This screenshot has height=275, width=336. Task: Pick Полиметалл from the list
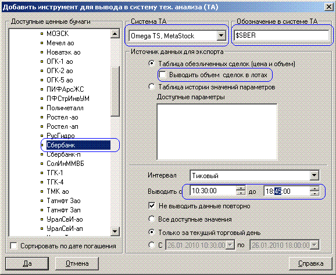pyautogui.click(x=65, y=108)
